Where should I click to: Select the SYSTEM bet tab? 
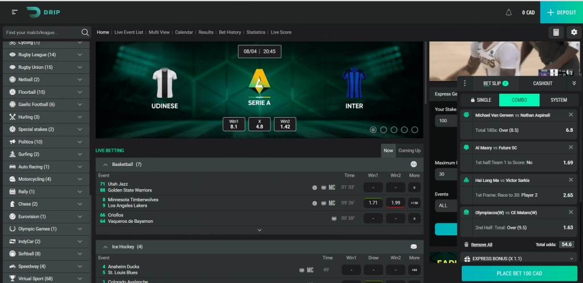(559, 100)
